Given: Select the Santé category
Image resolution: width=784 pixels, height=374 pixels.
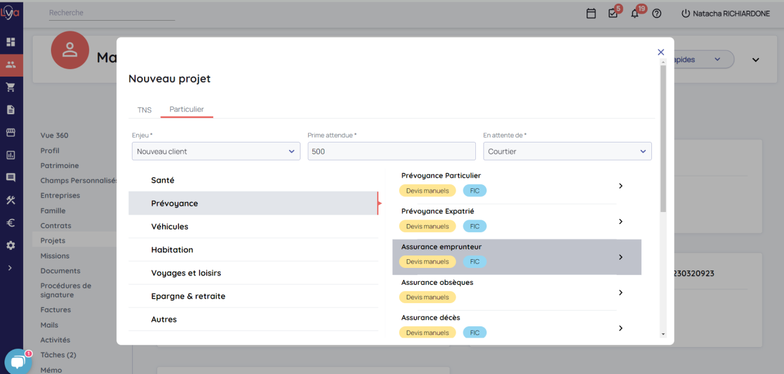Looking at the screenshot, I should pyautogui.click(x=163, y=180).
